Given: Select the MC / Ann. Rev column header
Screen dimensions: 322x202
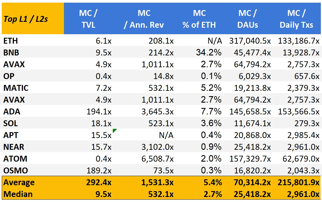Looking at the screenshot, I should (144, 19).
